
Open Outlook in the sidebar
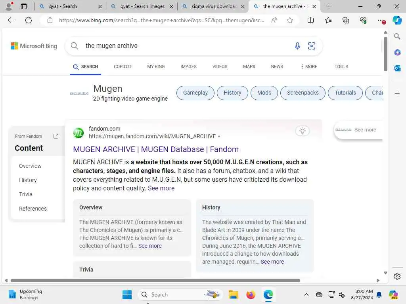(397, 68)
